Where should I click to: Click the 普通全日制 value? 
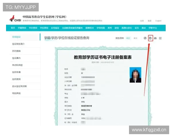pyautogui.click(x=86, y=110)
